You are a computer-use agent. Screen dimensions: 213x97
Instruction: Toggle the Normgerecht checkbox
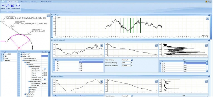point(45,69)
